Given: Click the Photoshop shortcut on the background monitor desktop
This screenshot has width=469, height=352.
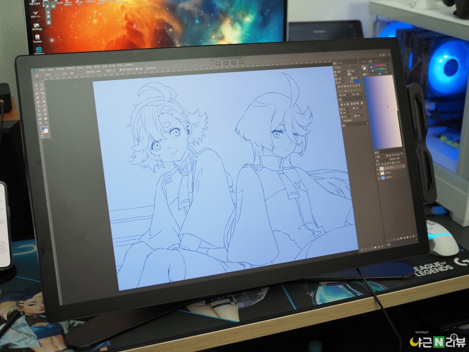Looking at the screenshot, I should [38, 50].
